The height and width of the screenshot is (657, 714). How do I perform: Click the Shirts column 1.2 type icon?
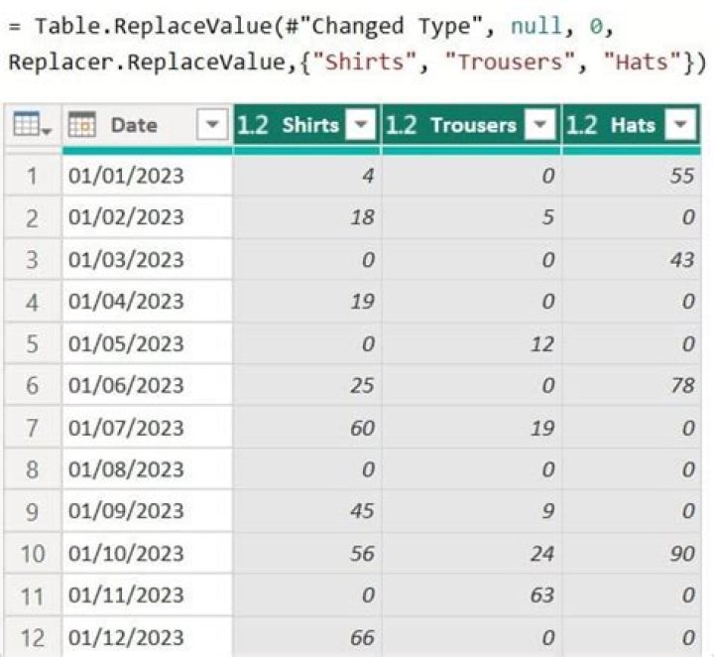[254, 125]
